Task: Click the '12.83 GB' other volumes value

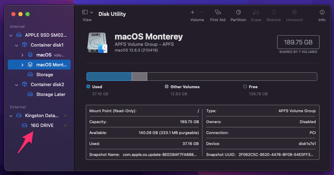Action: 179,94
